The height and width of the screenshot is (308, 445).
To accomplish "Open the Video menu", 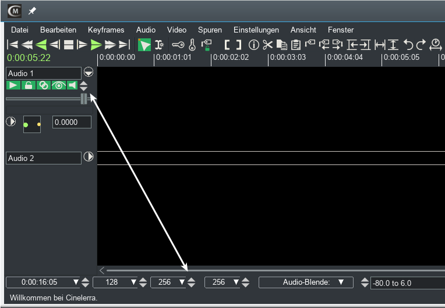I will click(x=176, y=30).
